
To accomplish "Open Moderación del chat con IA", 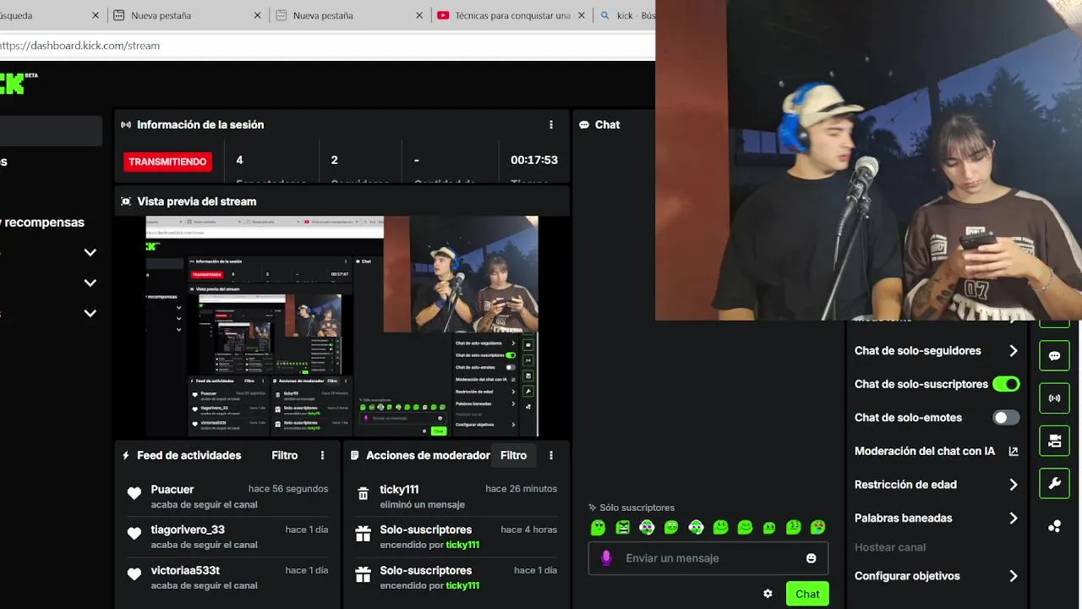I will coord(925,452).
